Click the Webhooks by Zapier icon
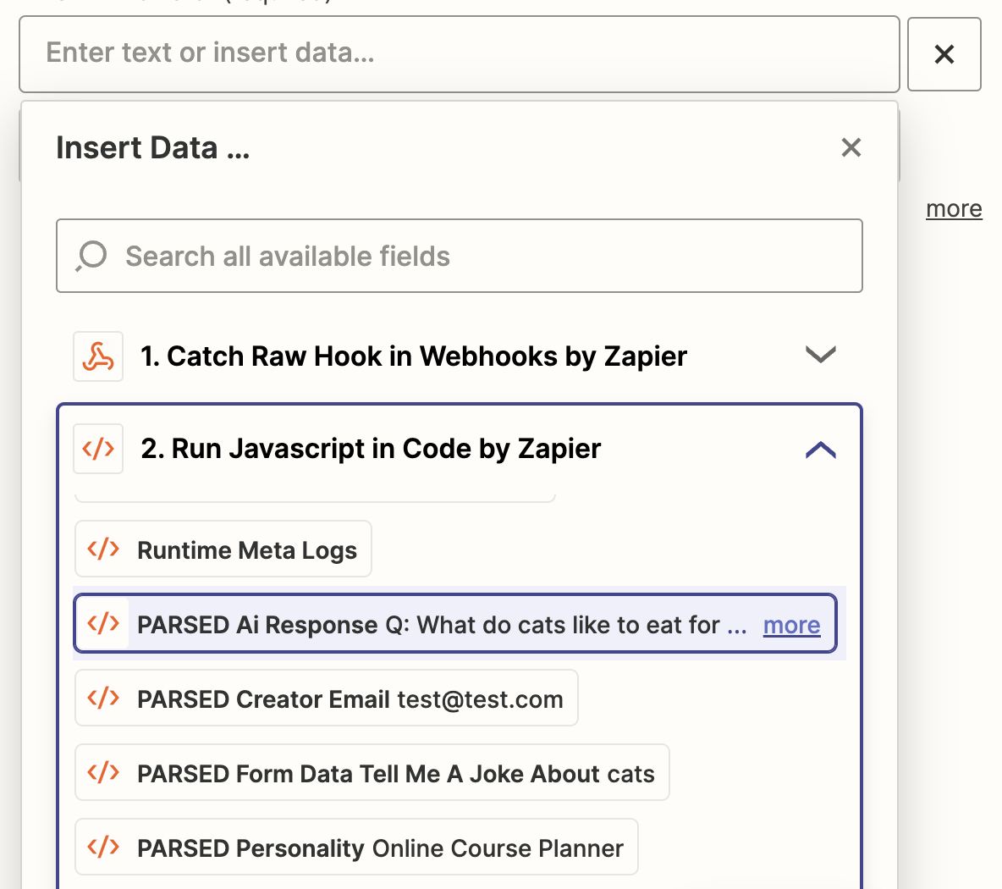Image resolution: width=1002 pixels, height=889 pixels. pyautogui.click(x=98, y=356)
